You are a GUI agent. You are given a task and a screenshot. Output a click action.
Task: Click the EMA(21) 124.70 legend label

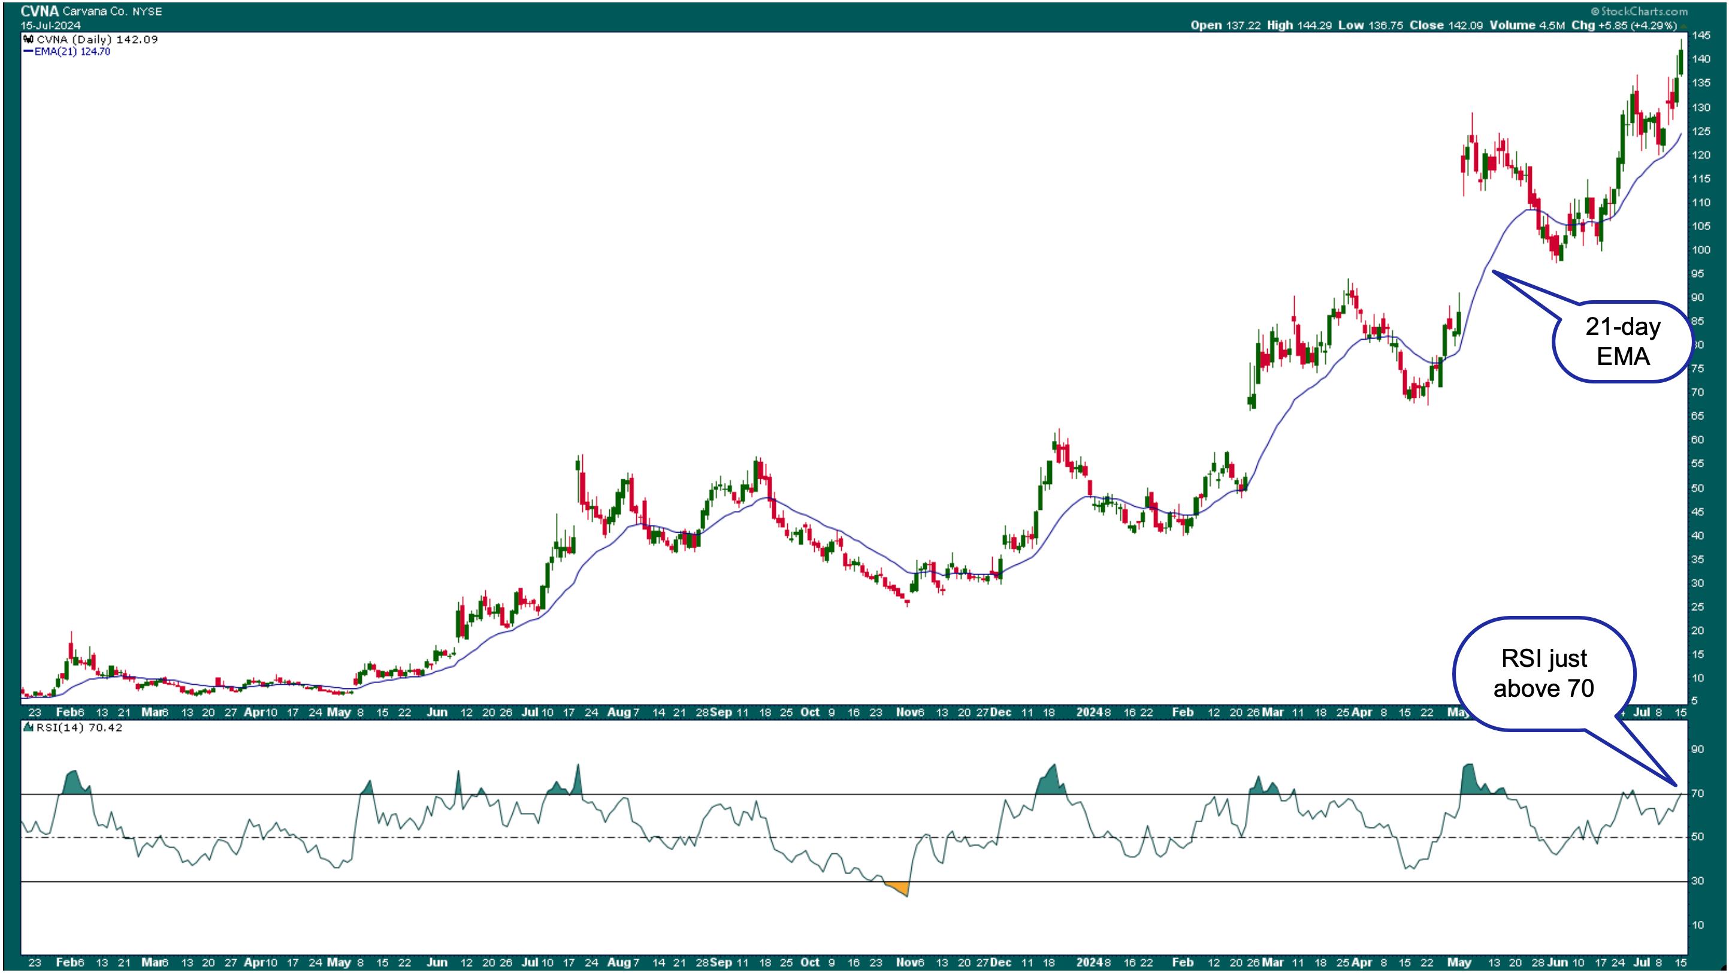[x=72, y=52]
